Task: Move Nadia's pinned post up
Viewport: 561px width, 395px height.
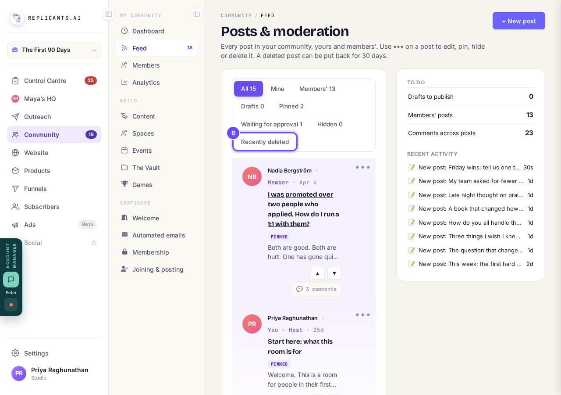Action: [x=317, y=273]
